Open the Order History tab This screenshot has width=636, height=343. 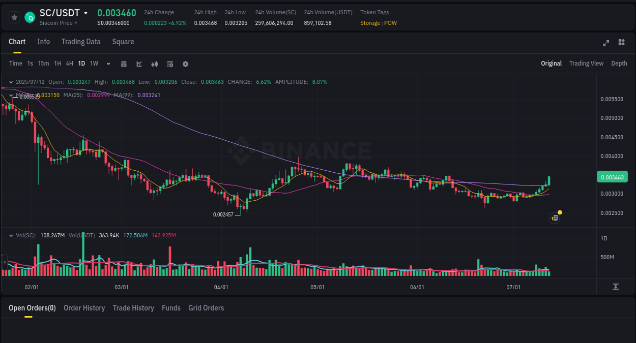pyautogui.click(x=84, y=308)
